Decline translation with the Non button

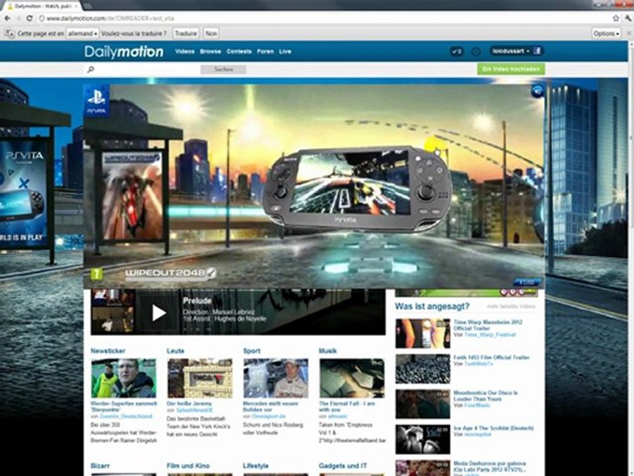211,33
